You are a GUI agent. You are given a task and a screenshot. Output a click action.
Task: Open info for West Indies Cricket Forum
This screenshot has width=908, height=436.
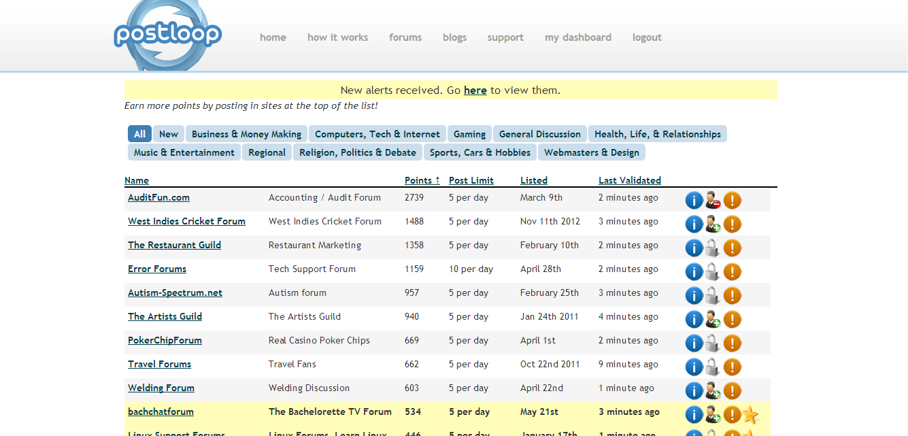694,224
